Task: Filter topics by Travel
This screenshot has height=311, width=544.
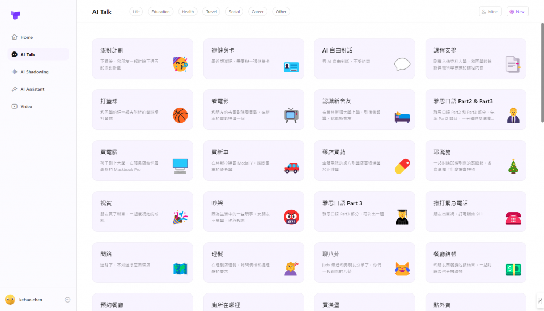Action: pos(211,12)
